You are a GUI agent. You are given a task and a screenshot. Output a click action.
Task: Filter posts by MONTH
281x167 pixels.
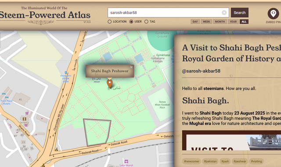click(220, 21)
